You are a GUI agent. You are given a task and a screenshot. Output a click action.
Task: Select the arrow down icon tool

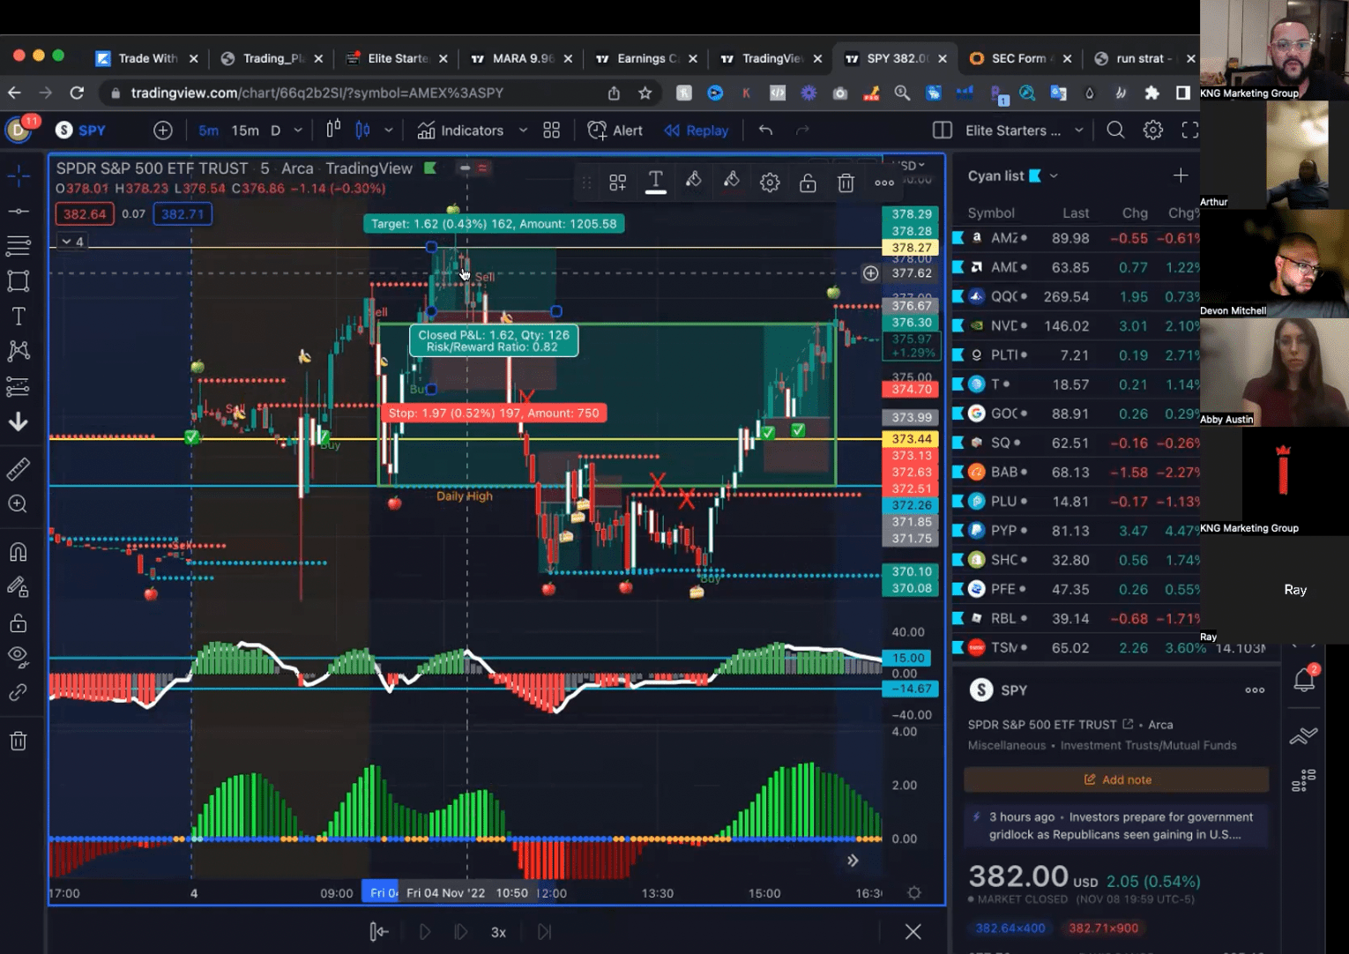coord(19,421)
